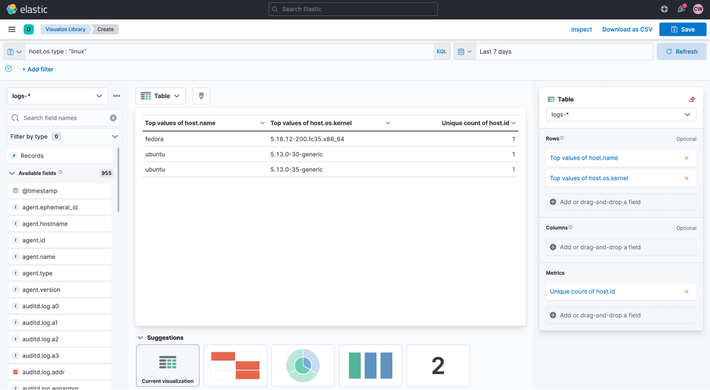
Task: Click the Download as CSV link
Action: (627, 30)
